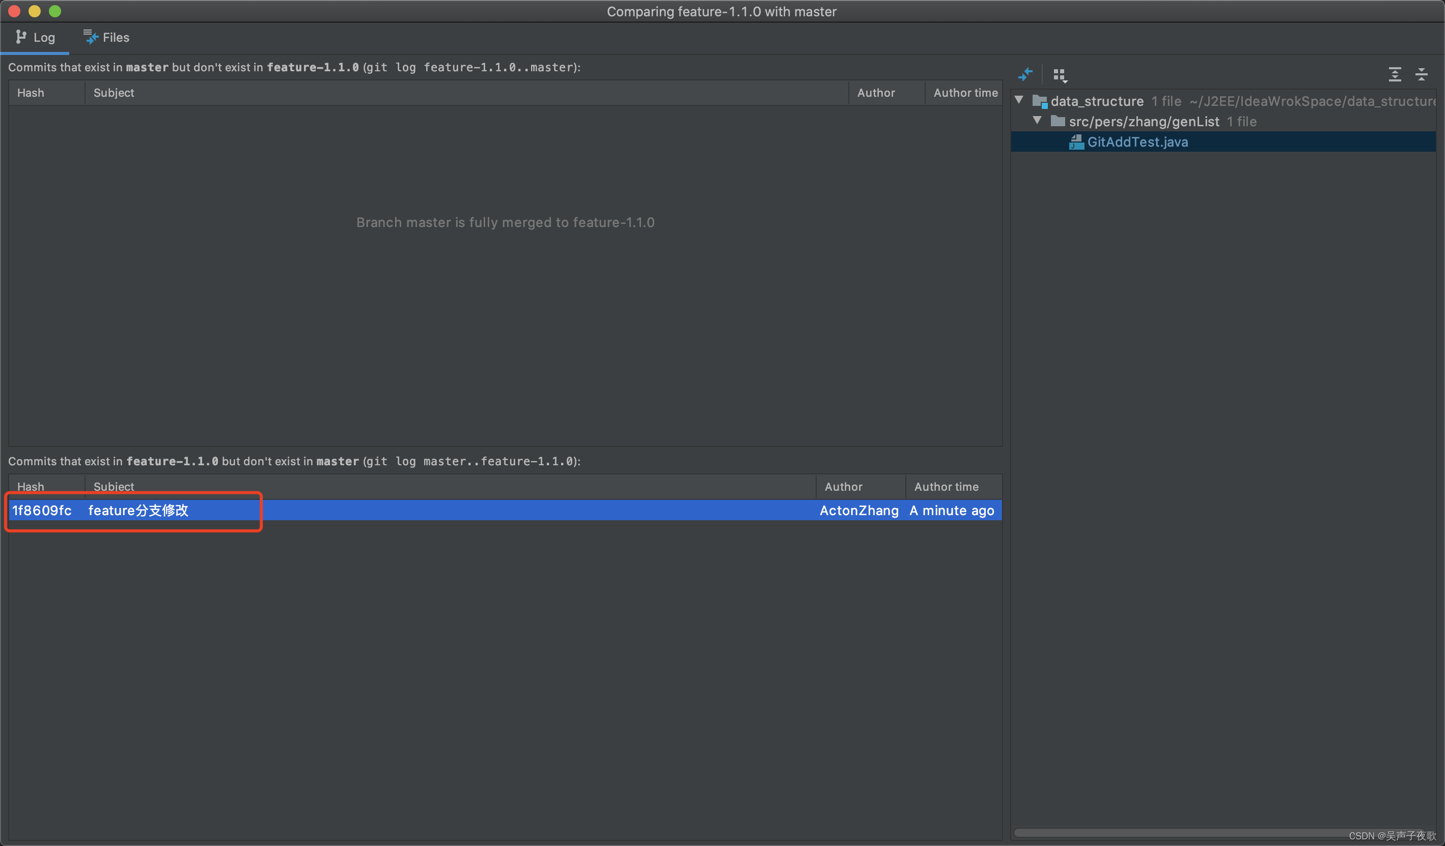Open the Files tab
The image size is (1445, 846).
(106, 38)
